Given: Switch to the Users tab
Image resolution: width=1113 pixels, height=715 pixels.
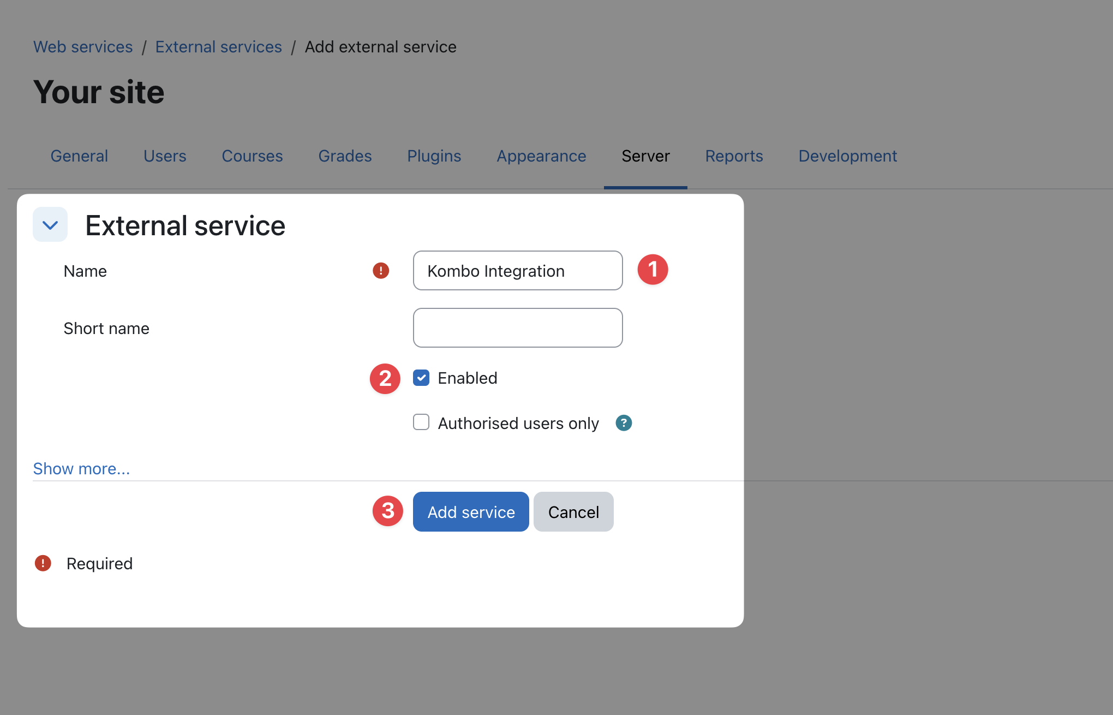Looking at the screenshot, I should point(165,156).
